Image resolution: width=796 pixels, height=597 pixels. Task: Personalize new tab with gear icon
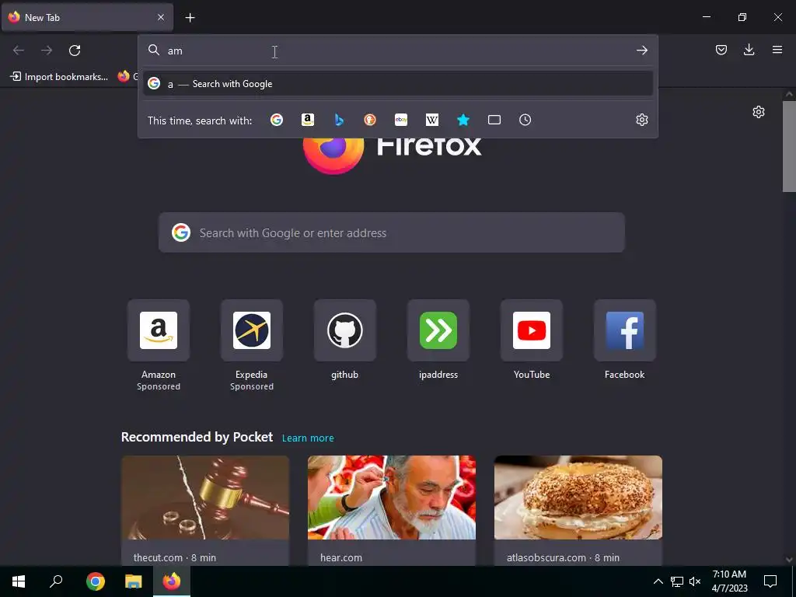(x=759, y=112)
